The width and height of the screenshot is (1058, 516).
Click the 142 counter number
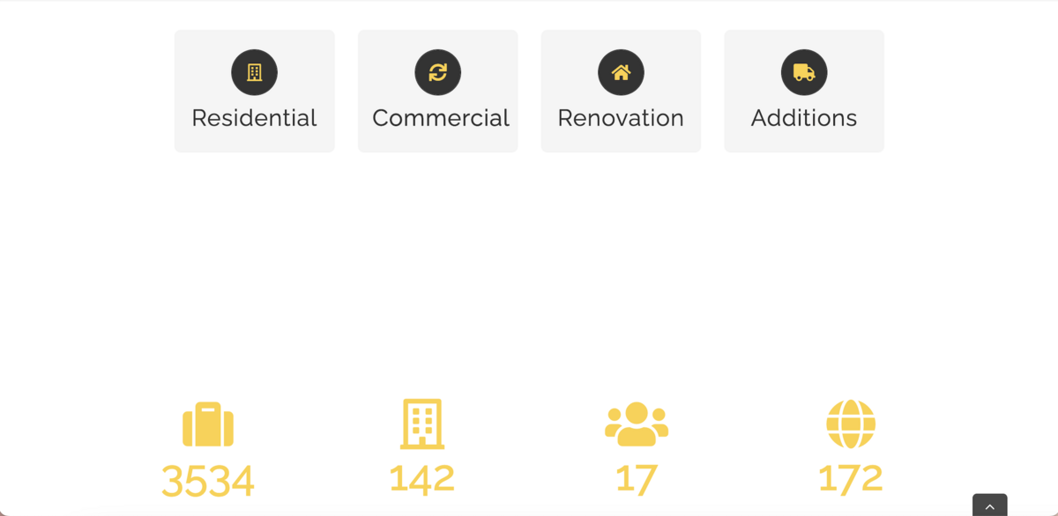click(x=422, y=478)
